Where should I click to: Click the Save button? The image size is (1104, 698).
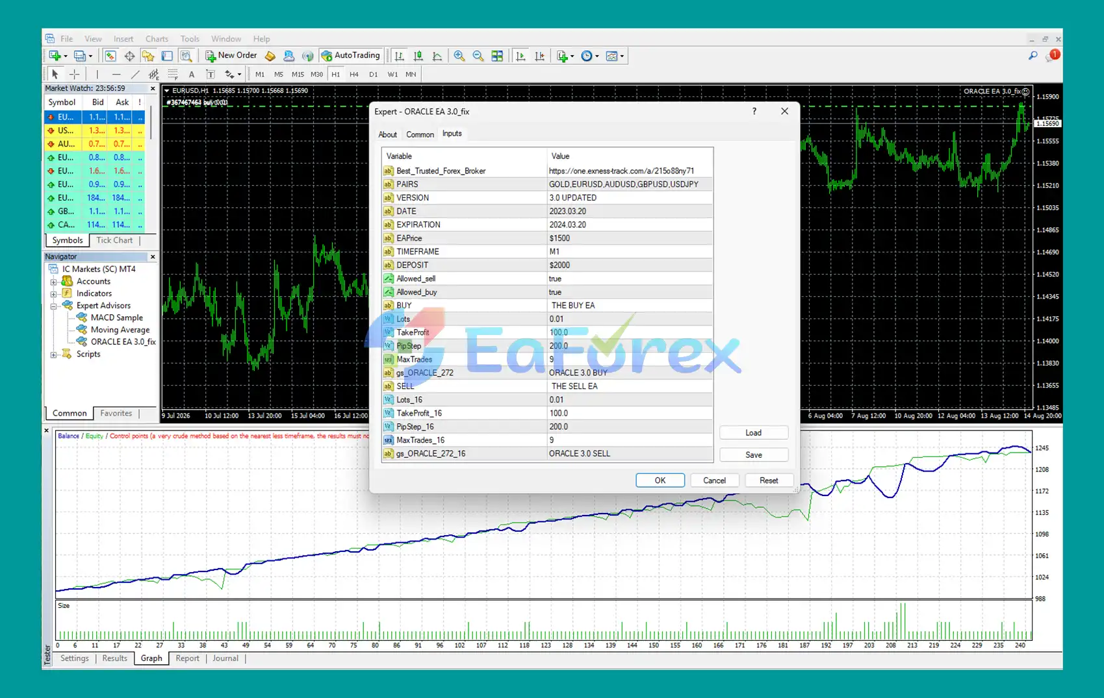(754, 455)
